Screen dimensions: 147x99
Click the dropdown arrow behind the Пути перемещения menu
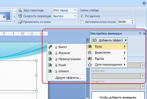pyautogui.click(x=143, y=65)
